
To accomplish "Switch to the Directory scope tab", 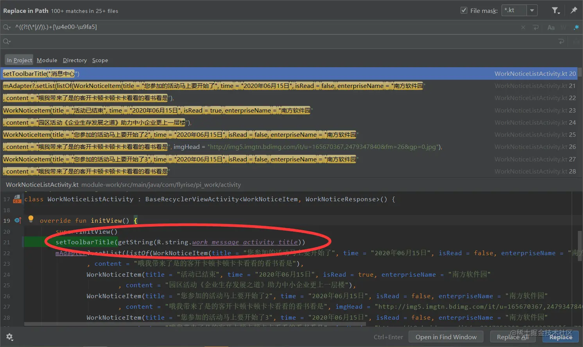I will (x=75, y=60).
